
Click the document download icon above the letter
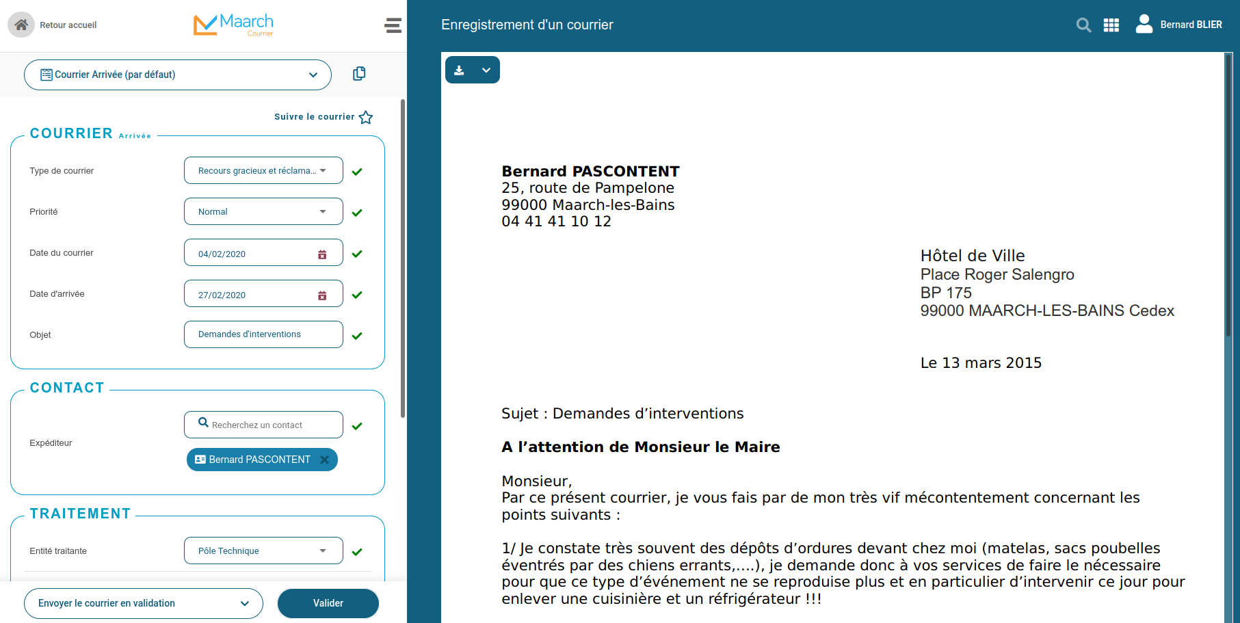(x=460, y=70)
